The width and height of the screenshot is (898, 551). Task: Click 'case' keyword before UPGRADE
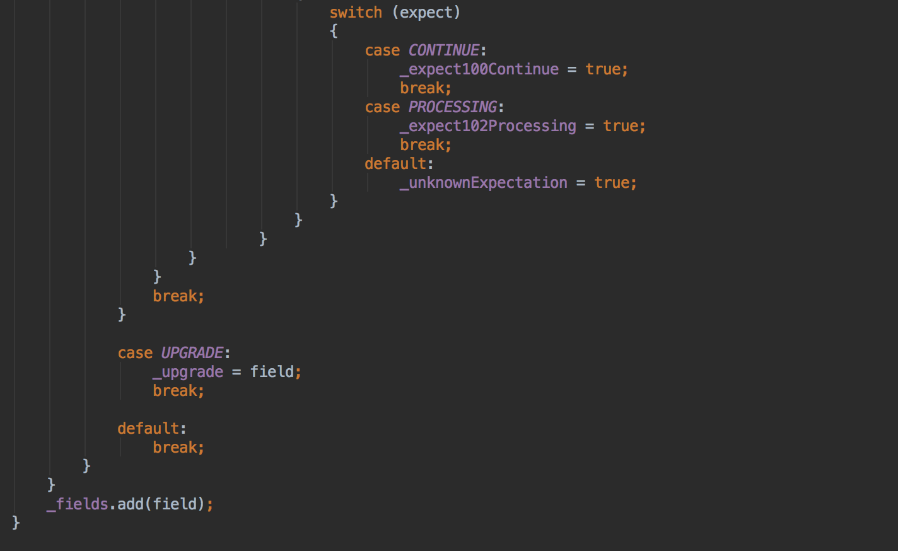[135, 353]
